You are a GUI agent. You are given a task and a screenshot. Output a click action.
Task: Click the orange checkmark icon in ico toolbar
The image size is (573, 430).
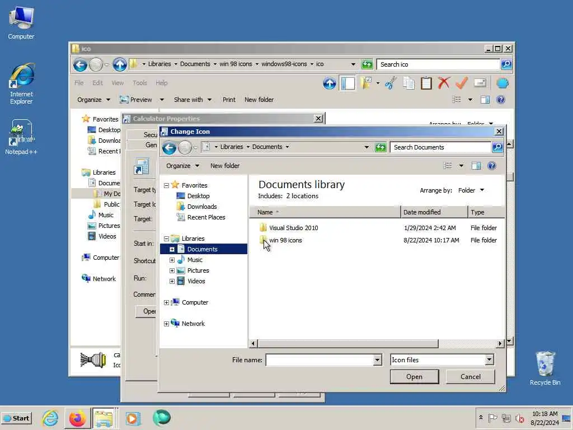pos(462,83)
